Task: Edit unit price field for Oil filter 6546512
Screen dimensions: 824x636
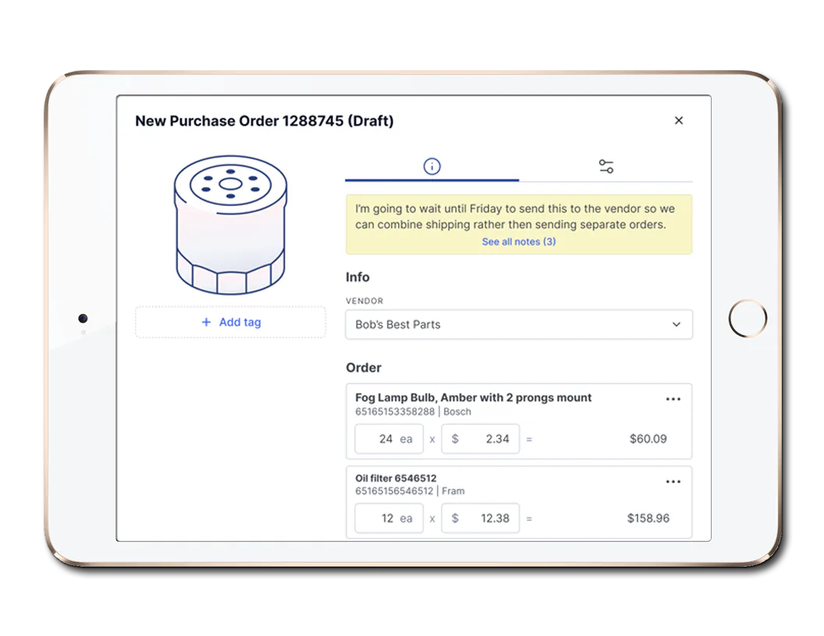Action: pyautogui.click(x=481, y=518)
